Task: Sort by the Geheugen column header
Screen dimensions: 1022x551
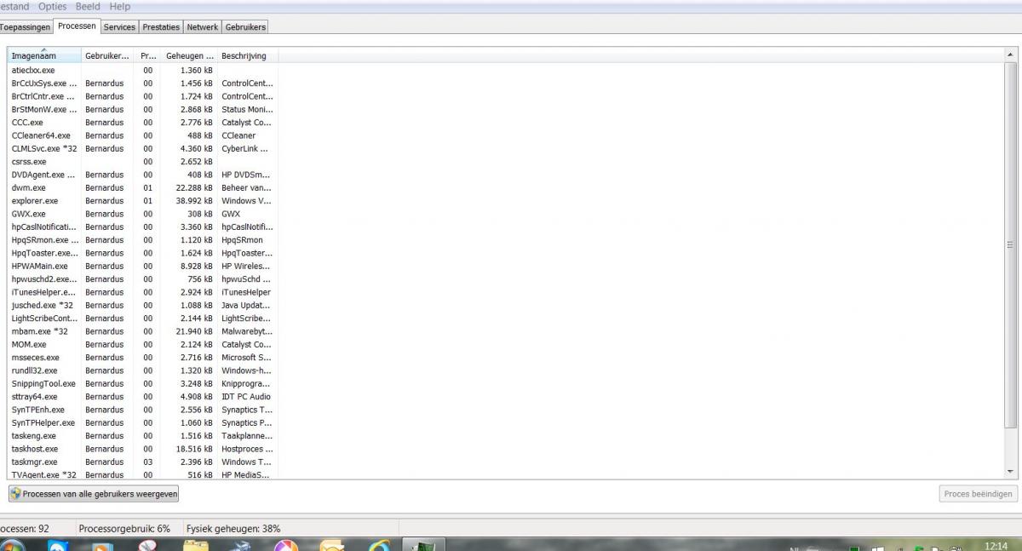Action: (x=189, y=55)
